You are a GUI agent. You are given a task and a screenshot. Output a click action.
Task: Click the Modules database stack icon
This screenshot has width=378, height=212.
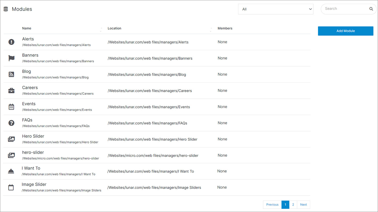[6, 9]
